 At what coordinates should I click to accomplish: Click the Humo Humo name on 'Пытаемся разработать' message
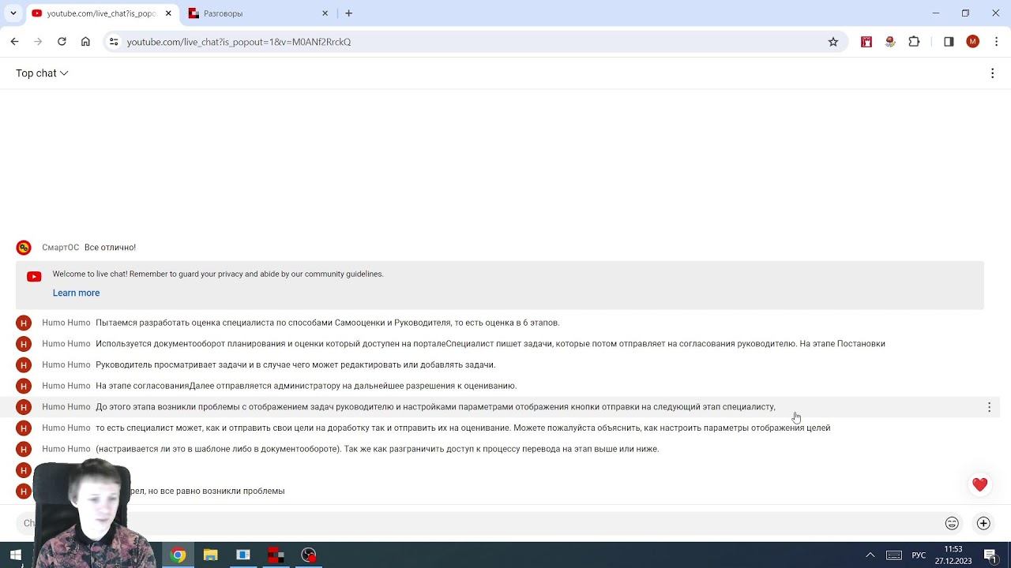coord(66,323)
